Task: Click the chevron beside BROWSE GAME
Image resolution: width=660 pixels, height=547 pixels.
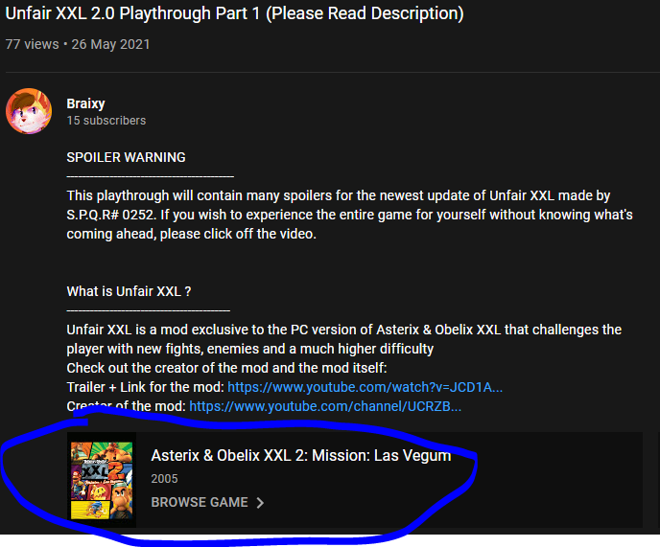Action: pos(260,503)
